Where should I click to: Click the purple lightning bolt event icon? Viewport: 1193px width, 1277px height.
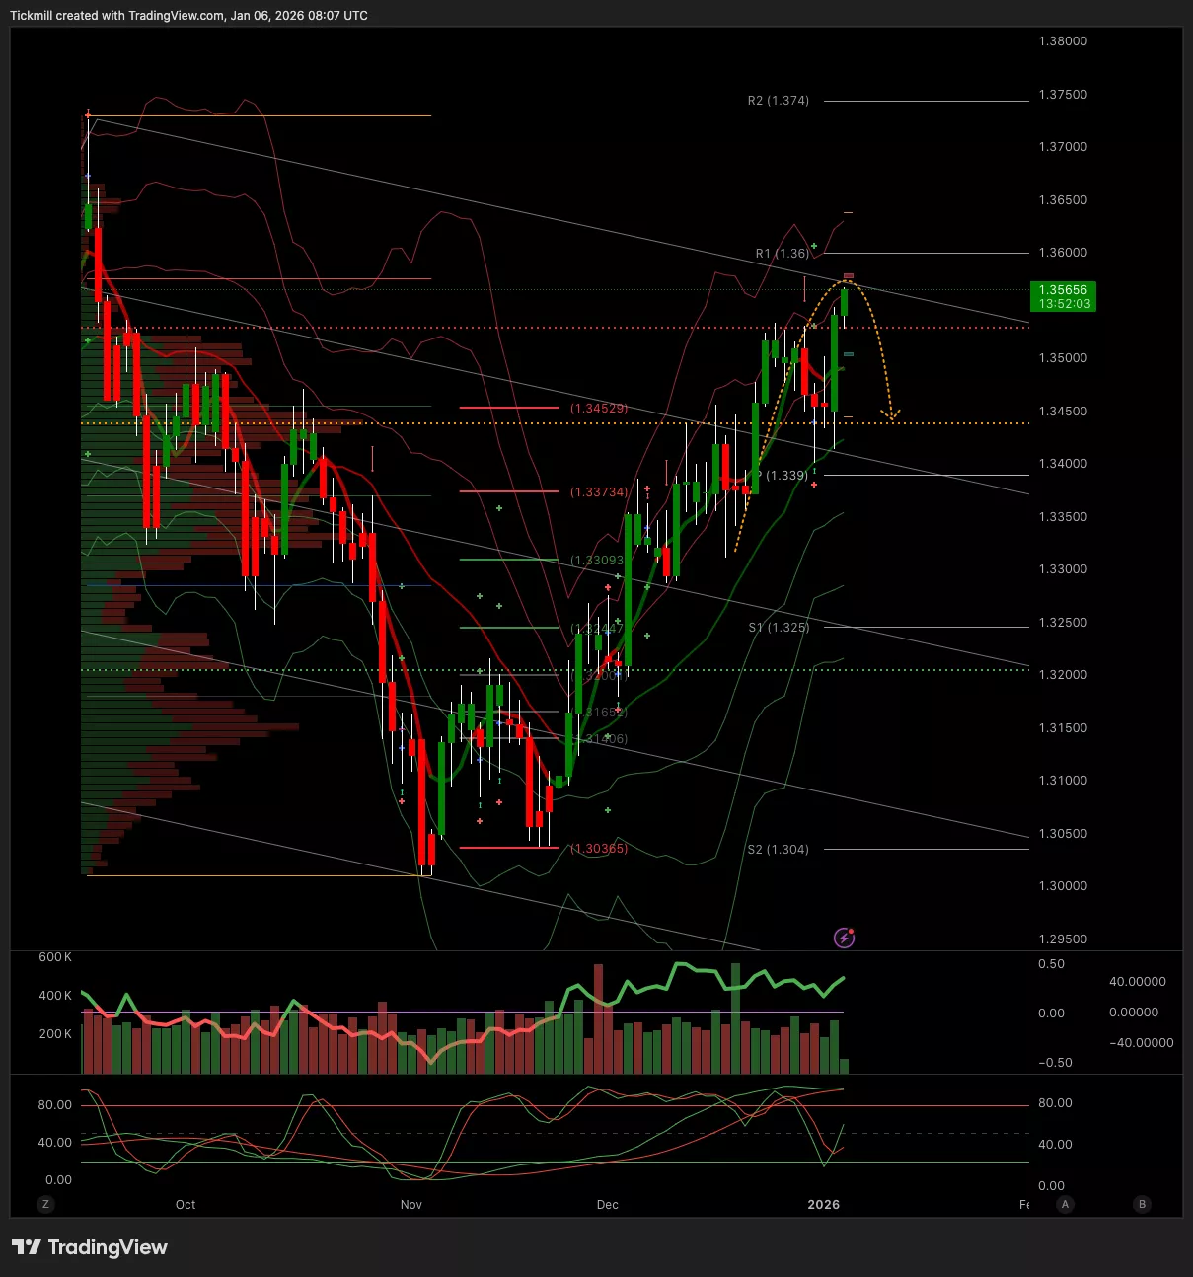point(844,938)
